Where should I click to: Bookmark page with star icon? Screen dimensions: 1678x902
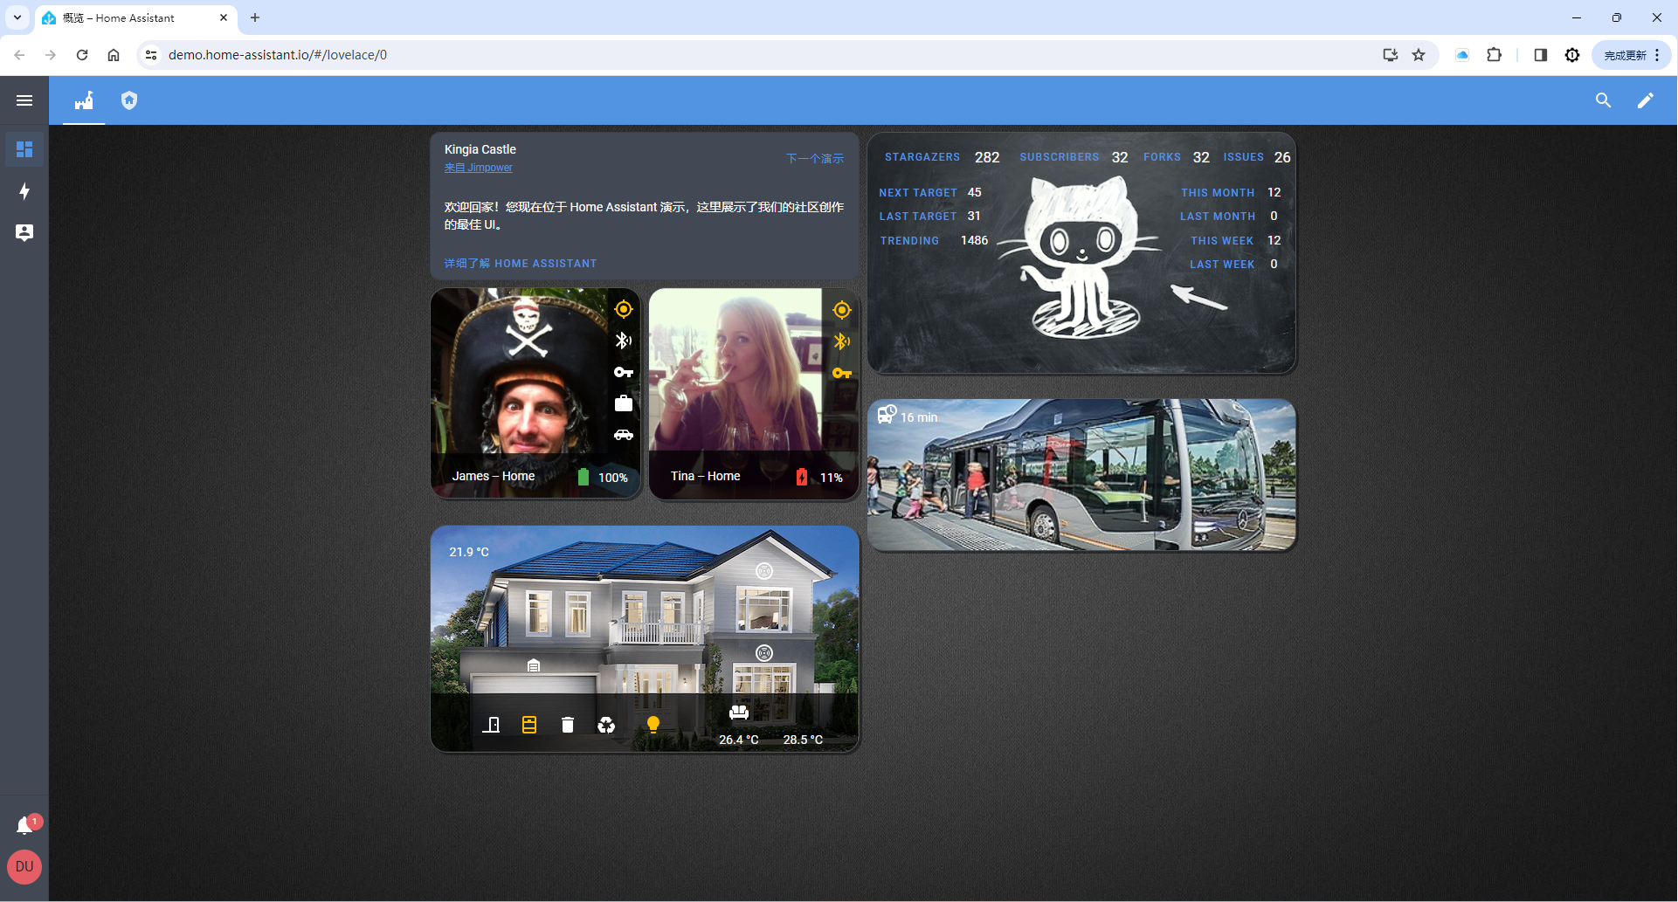point(1419,55)
